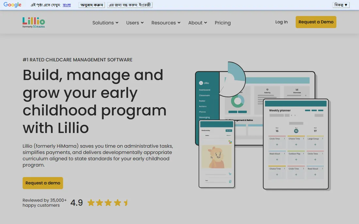Image resolution: width=359 pixels, height=224 pixels.
Task: Click the "#1 RATED CHILDCARE MANAGEMENT SOFTWARE" tagline
Action: click(77, 60)
